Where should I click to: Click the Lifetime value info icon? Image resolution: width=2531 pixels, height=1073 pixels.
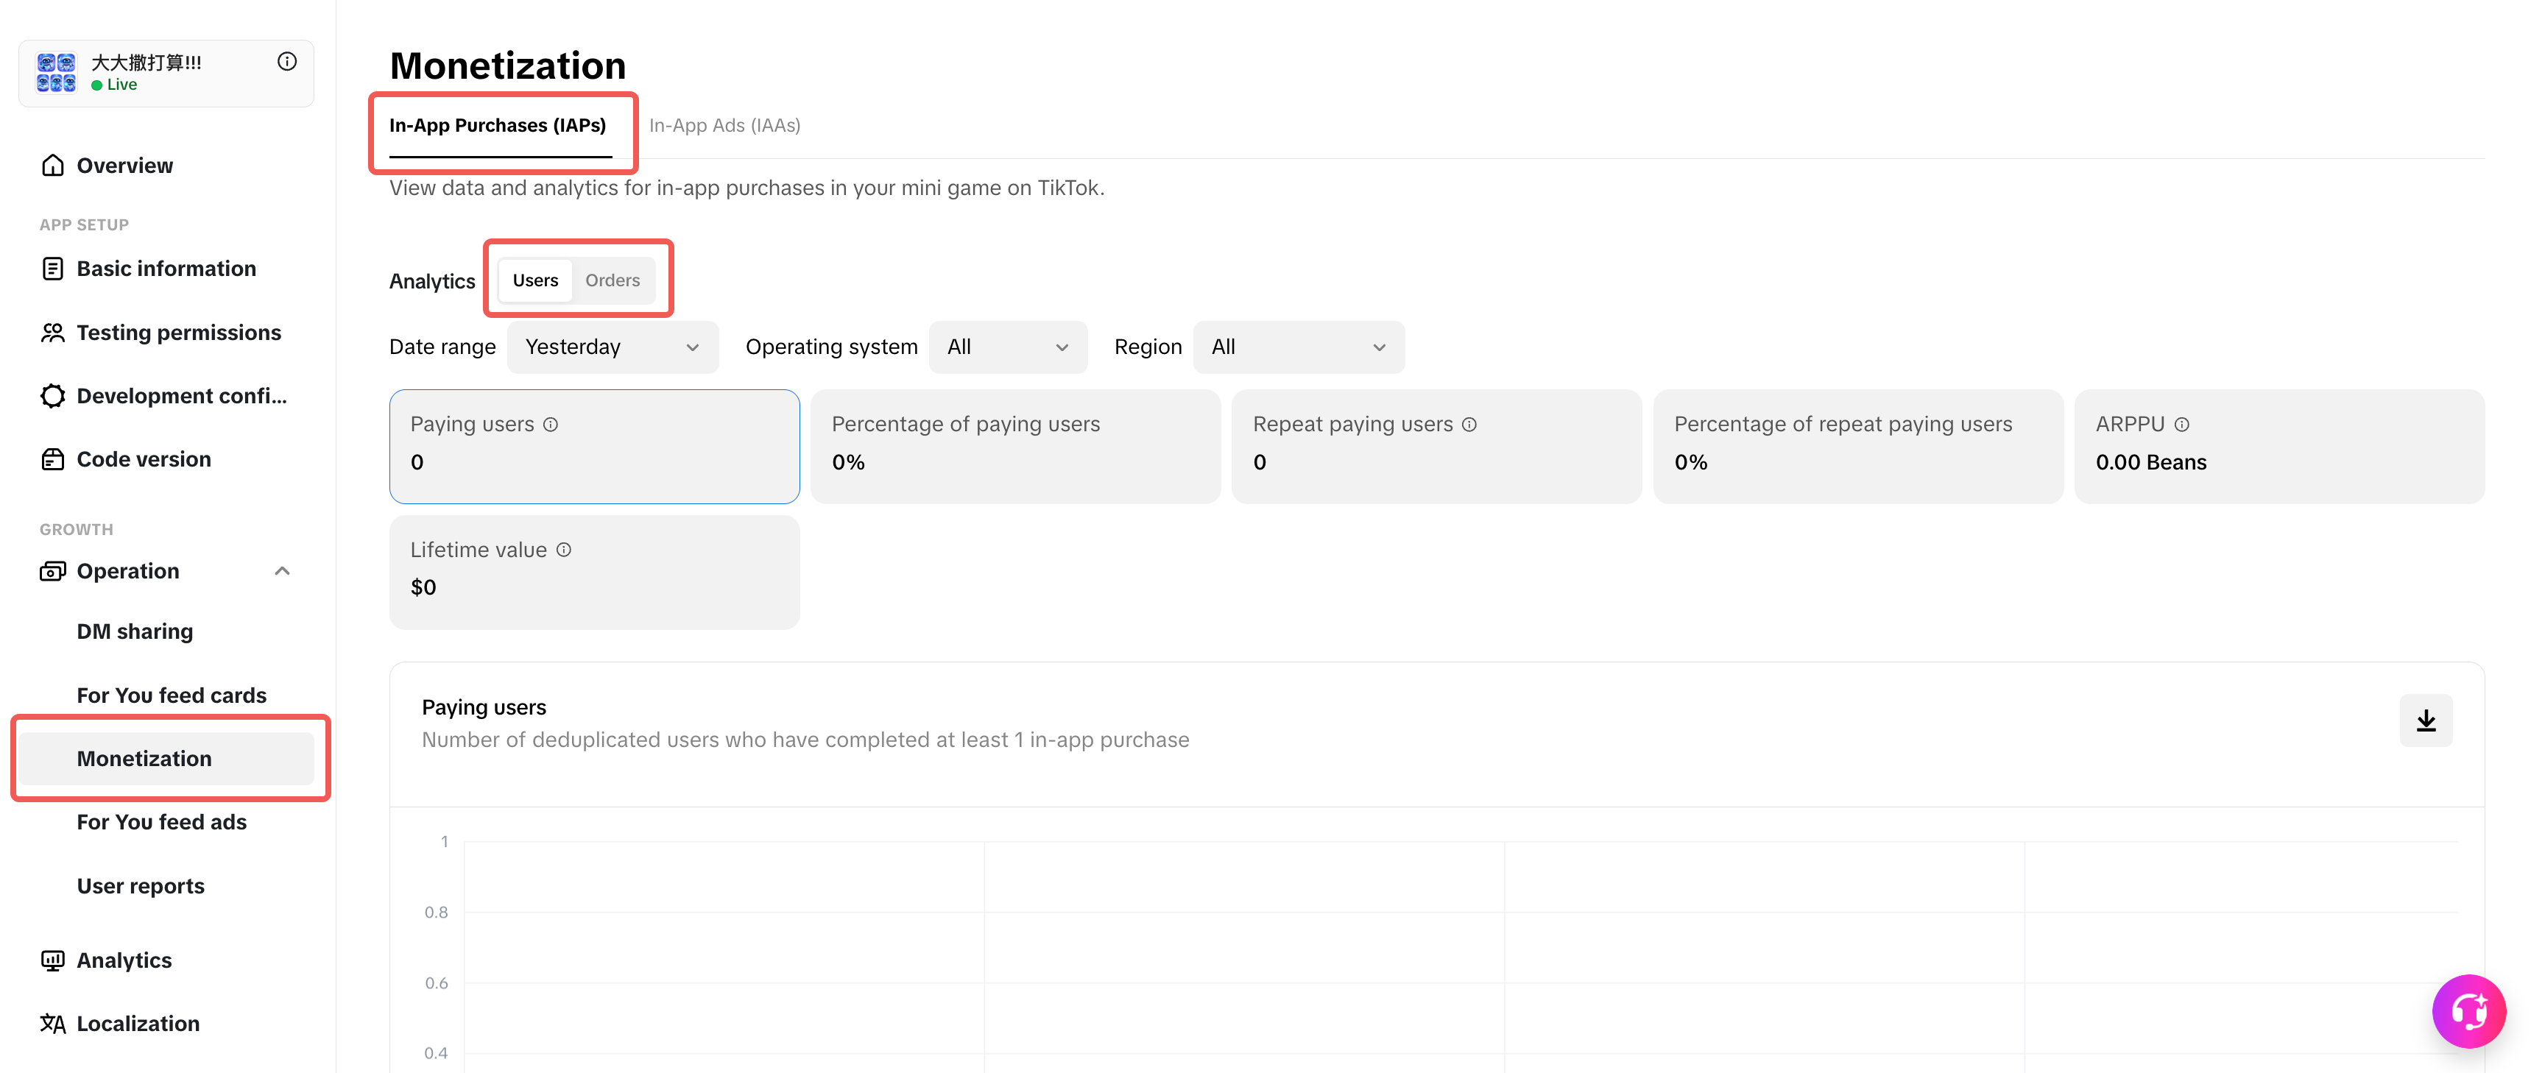(564, 550)
